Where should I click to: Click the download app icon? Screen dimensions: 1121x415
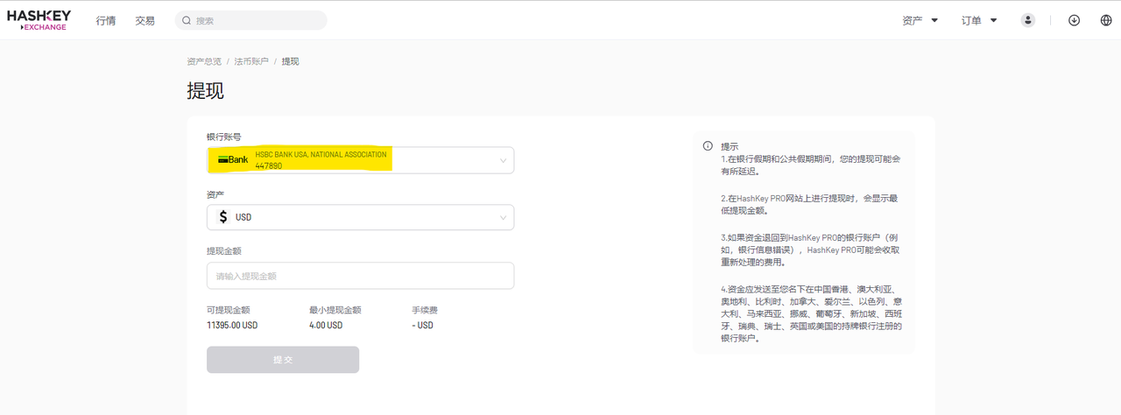1074,20
